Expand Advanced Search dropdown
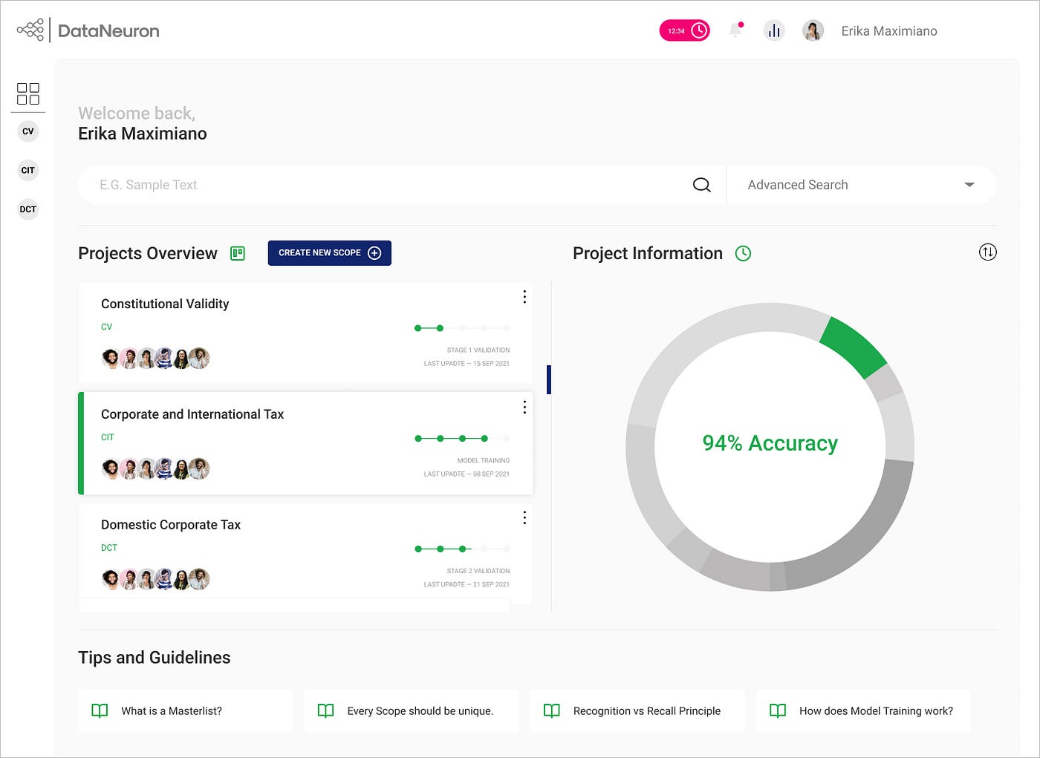The height and width of the screenshot is (758, 1040). pos(969,184)
